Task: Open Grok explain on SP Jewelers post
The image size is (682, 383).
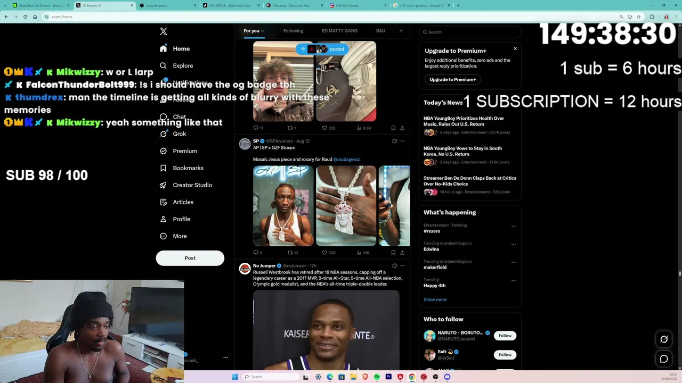Action: click(x=394, y=141)
